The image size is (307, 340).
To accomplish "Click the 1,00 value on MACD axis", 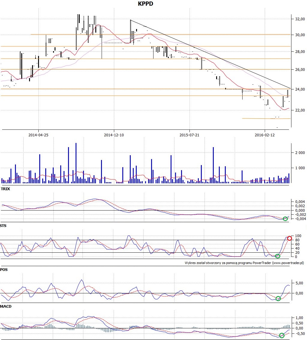I will pyautogui.click(x=299, y=318).
